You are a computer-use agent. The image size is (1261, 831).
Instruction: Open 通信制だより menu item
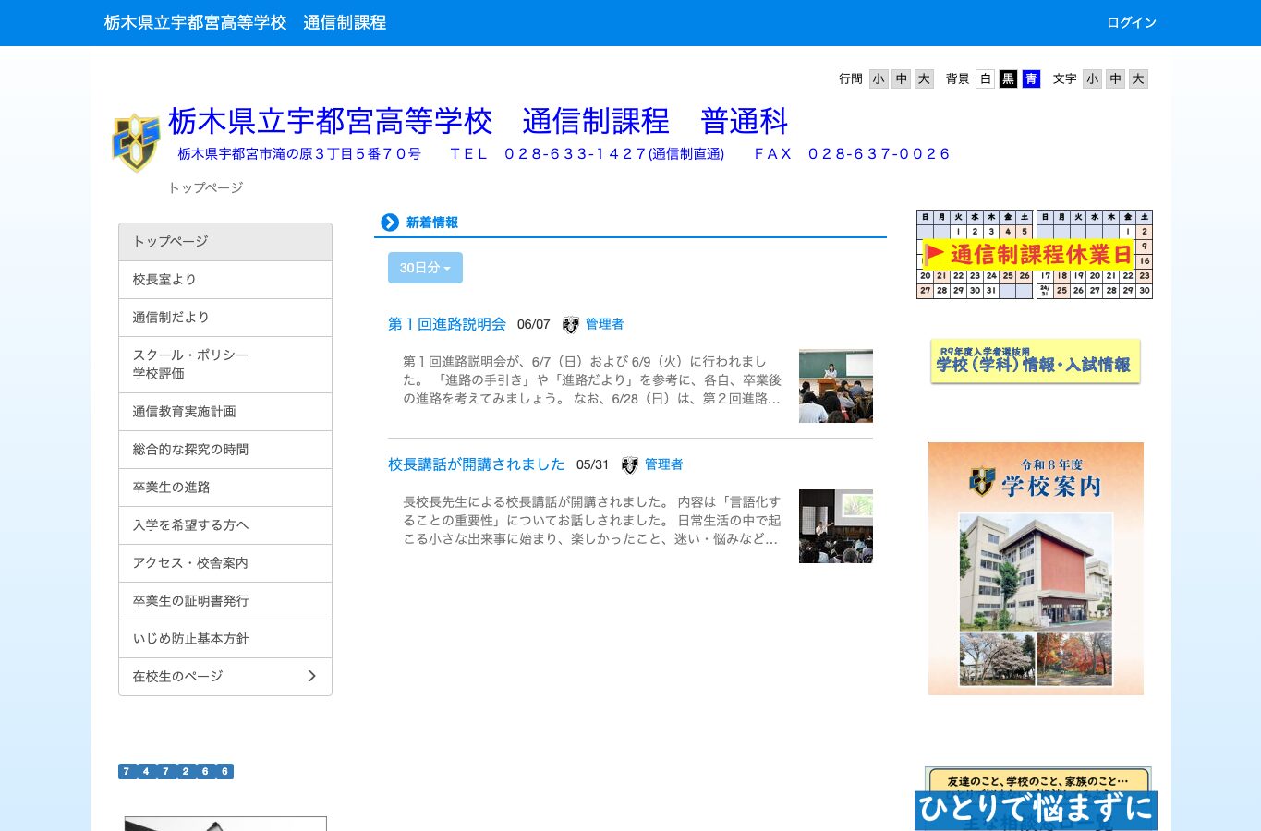[225, 318]
